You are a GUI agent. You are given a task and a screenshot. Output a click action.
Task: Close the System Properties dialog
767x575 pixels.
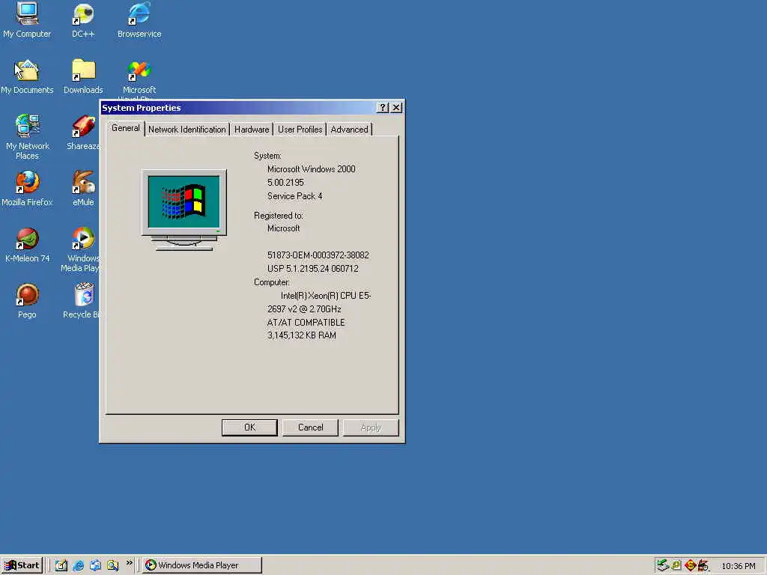[396, 108]
